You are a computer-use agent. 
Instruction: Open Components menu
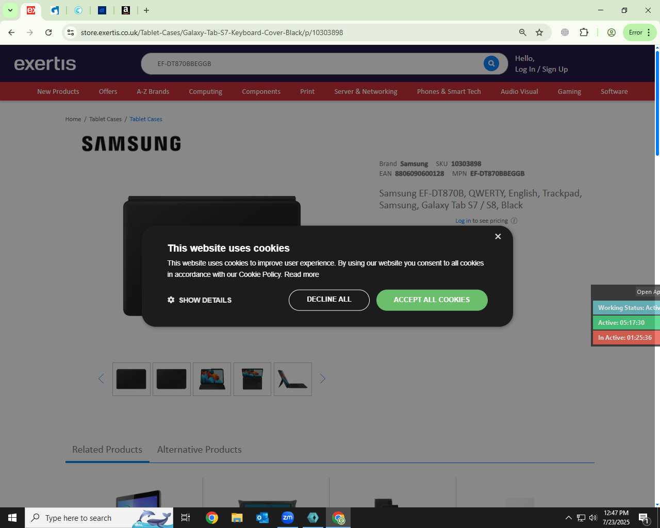(261, 91)
